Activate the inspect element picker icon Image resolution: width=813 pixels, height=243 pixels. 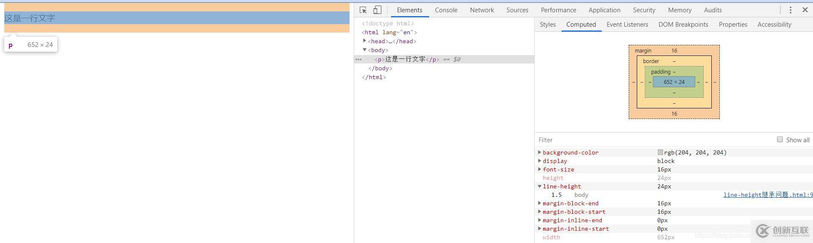tap(363, 10)
